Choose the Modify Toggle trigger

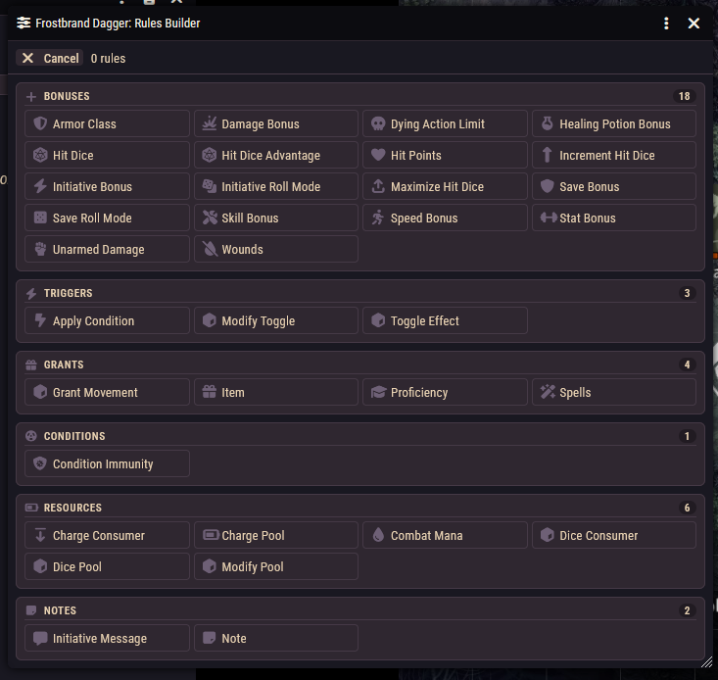(x=276, y=320)
